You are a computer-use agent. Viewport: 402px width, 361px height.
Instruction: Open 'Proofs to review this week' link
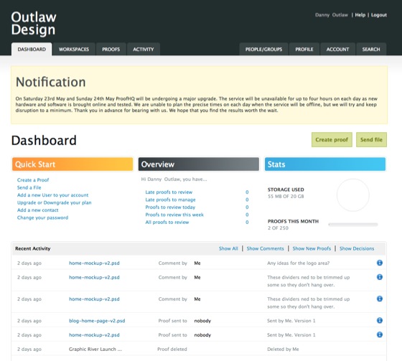(174, 215)
